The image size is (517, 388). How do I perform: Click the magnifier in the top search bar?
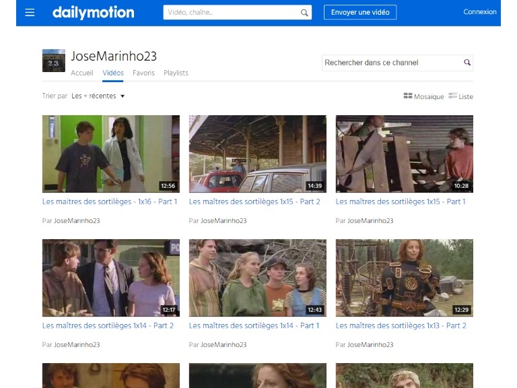(x=304, y=13)
